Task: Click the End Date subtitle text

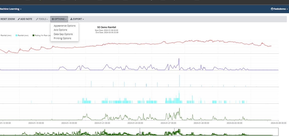Action: (107, 32)
